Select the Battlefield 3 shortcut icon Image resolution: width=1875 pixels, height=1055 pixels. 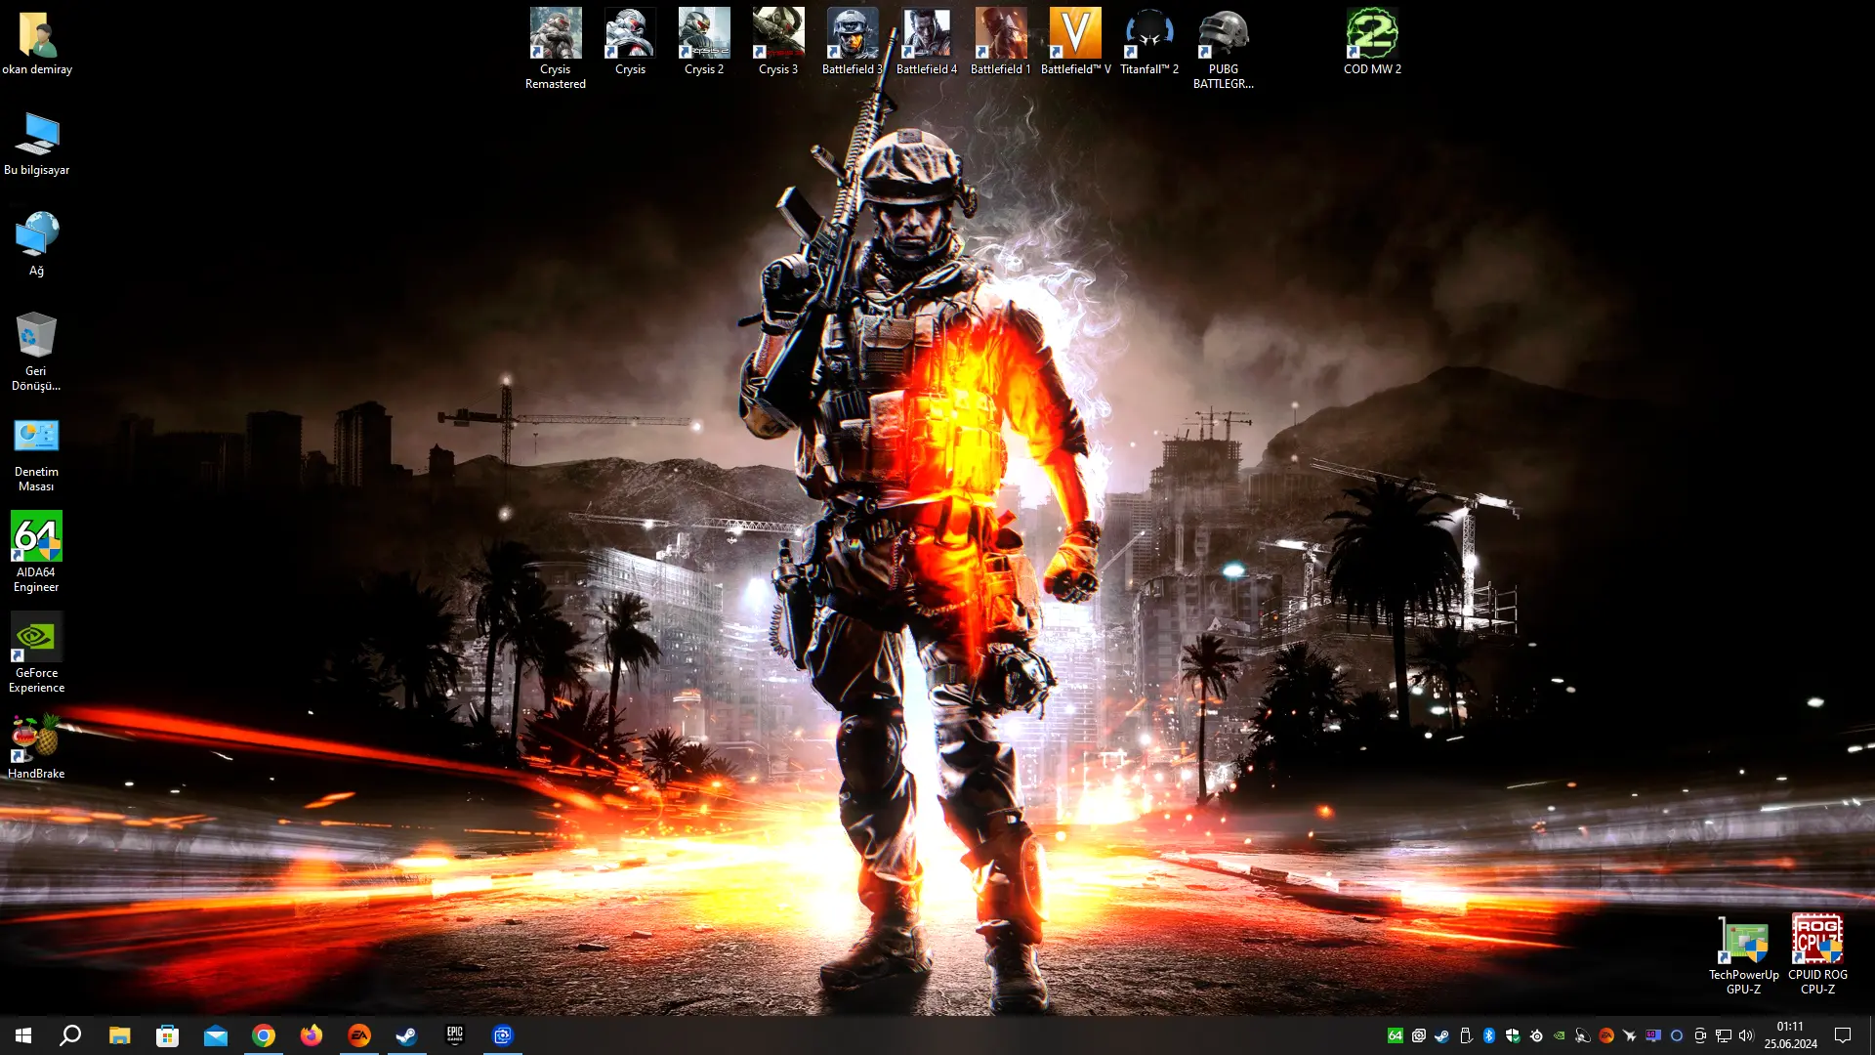pos(853,42)
